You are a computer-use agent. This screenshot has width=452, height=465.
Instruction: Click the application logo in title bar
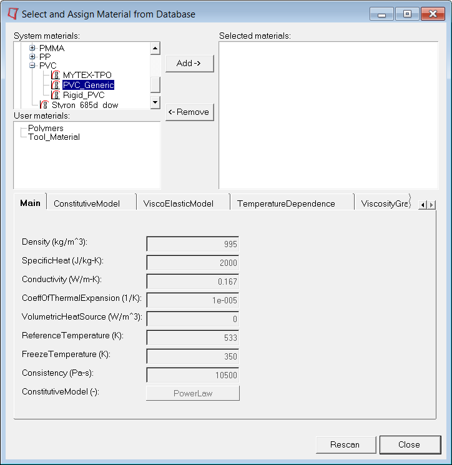(12, 14)
